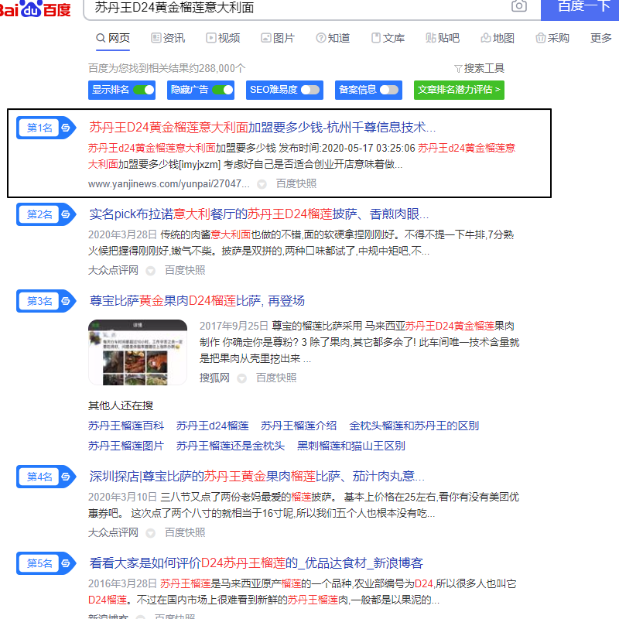The image size is (619, 619).
Task: Click the icon beside 第4名 badge
Action: [66, 477]
